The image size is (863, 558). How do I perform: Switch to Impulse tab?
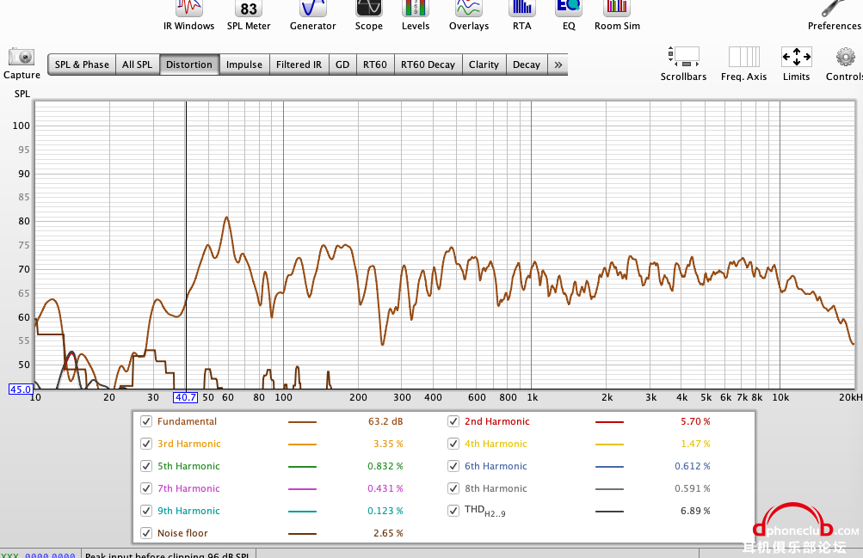244,64
